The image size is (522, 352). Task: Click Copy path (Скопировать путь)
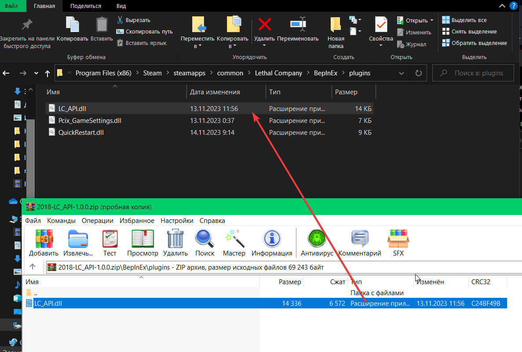(x=145, y=32)
